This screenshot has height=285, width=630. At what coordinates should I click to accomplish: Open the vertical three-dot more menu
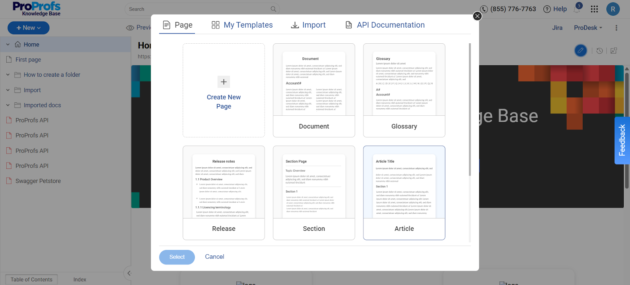pyautogui.click(x=616, y=28)
